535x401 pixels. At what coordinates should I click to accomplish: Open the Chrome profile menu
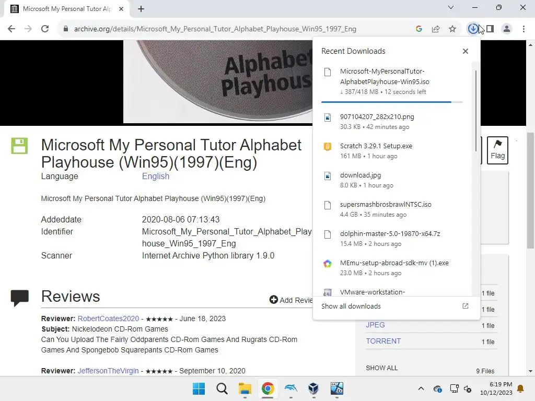coord(507,29)
